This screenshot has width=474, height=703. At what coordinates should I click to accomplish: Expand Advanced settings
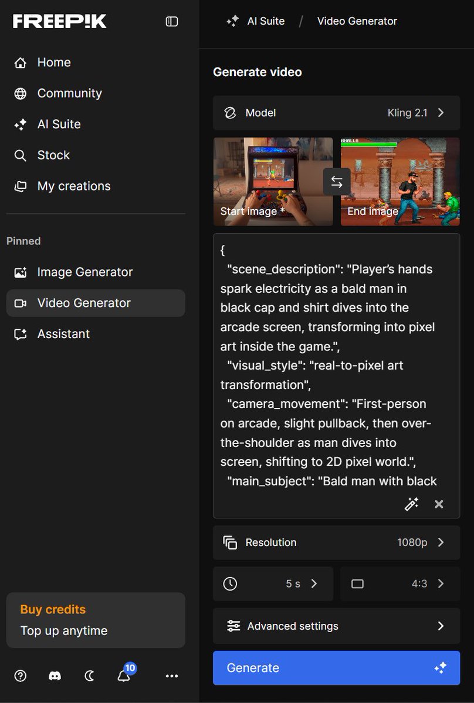click(x=337, y=626)
